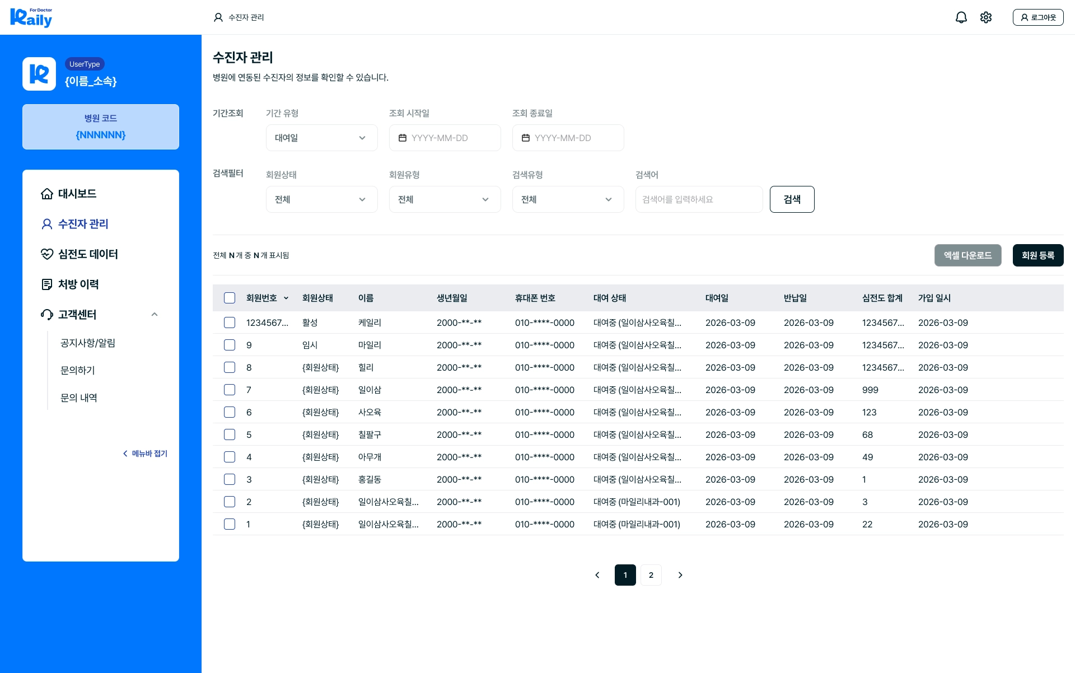
Task: Go to previous page arrow
Action: click(x=597, y=575)
